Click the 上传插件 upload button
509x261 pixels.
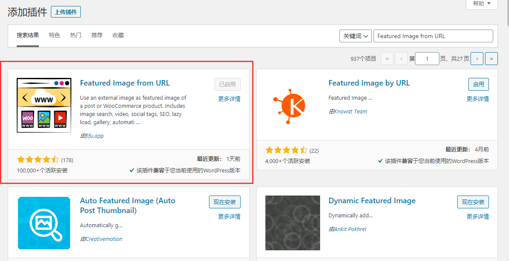(x=66, y=12)
